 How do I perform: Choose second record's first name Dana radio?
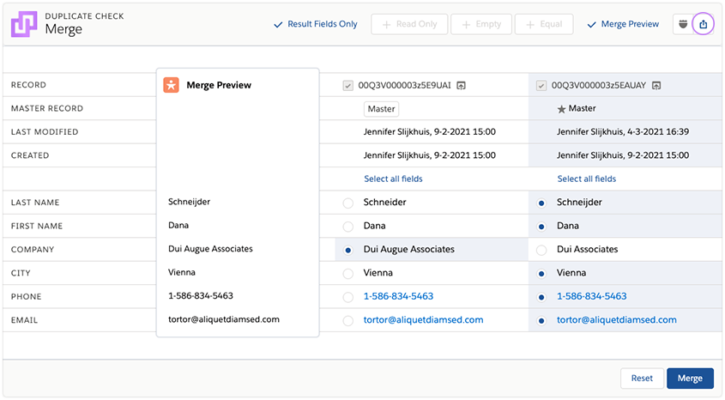point(541,227)
